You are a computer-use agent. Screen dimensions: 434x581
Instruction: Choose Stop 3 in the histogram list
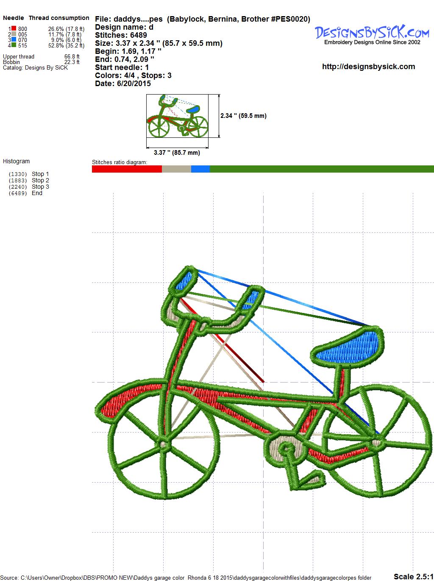(40, 187)
